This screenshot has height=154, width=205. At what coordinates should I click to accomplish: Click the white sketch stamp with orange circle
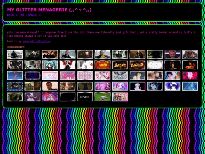[x=85, y=65]
